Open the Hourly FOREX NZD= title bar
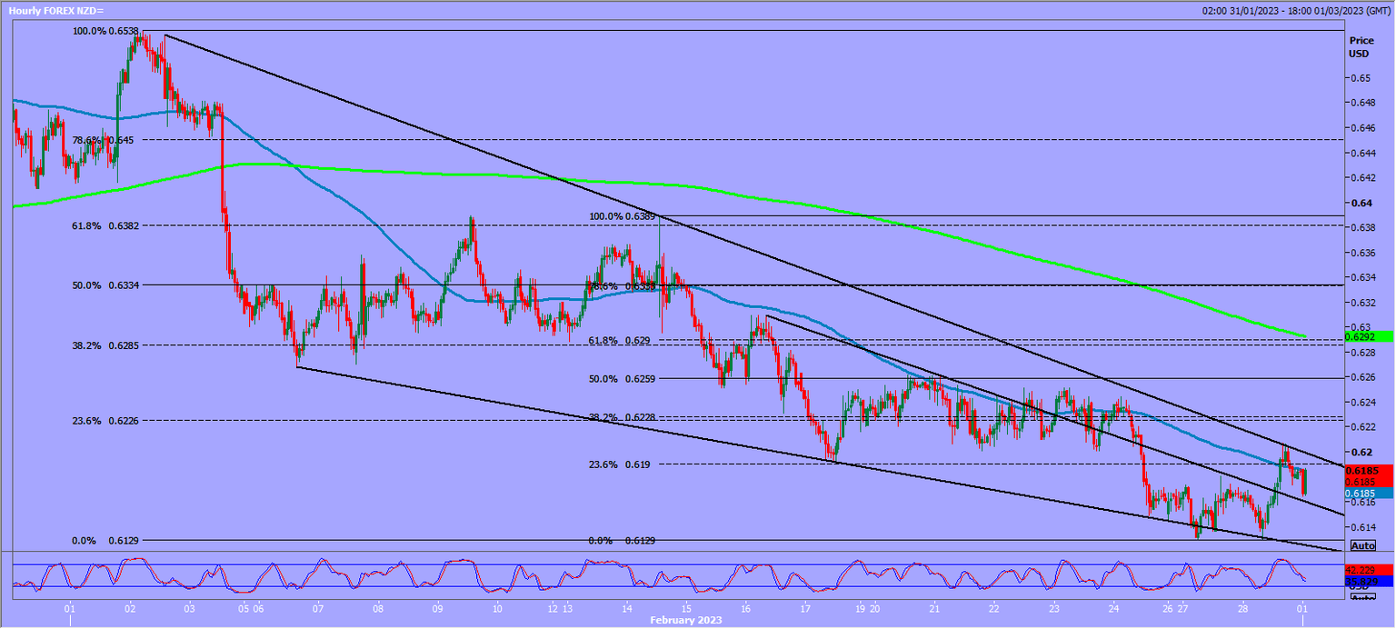The height and width of the screenshot is (629, 1396). pos(55,12)
